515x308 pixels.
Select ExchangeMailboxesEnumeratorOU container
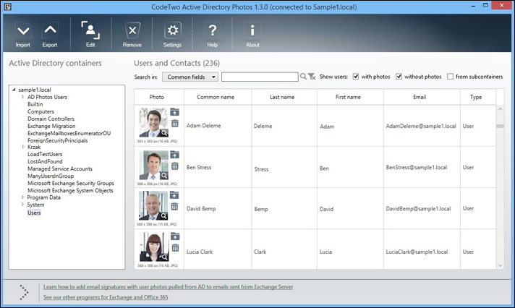69,133
